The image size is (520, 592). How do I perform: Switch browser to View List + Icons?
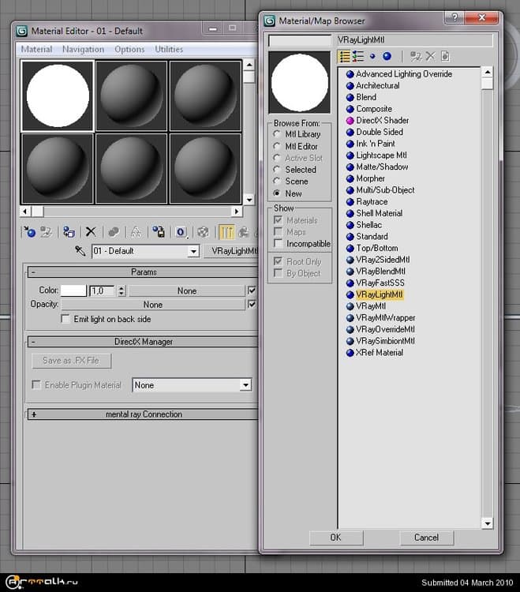[358, 56]
